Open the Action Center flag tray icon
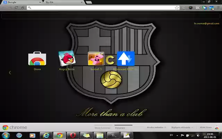Viewport: 222px width, 139px height. 182,136
